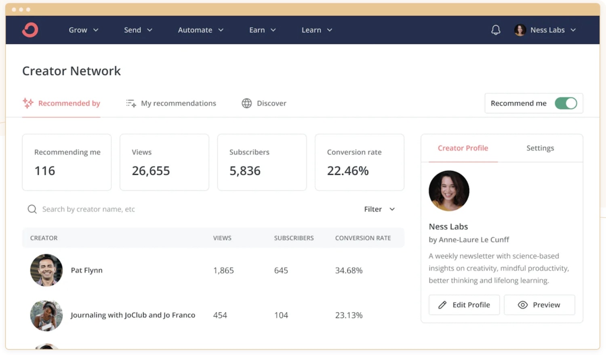Click the eye icon in Preview button
The image size is (606, 355).
522,305
